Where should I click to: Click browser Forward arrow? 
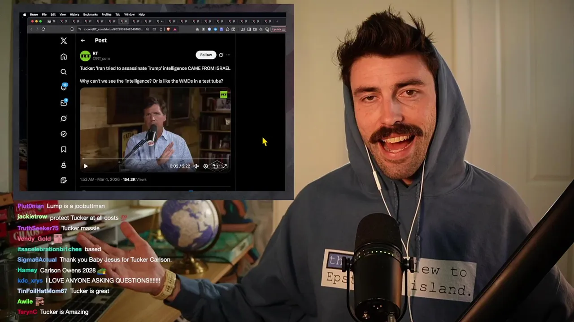click(x=37, y=29)
